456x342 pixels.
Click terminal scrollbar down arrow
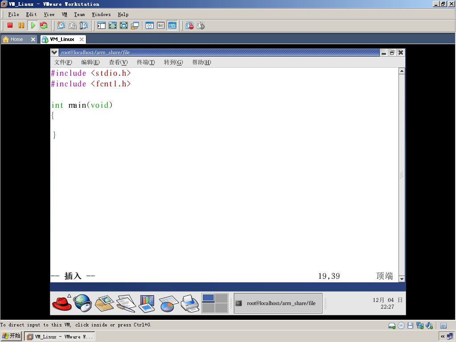coord(402,279)
